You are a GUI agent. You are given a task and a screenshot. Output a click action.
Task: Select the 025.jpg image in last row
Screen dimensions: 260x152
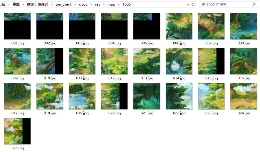[x=17, y=131]
